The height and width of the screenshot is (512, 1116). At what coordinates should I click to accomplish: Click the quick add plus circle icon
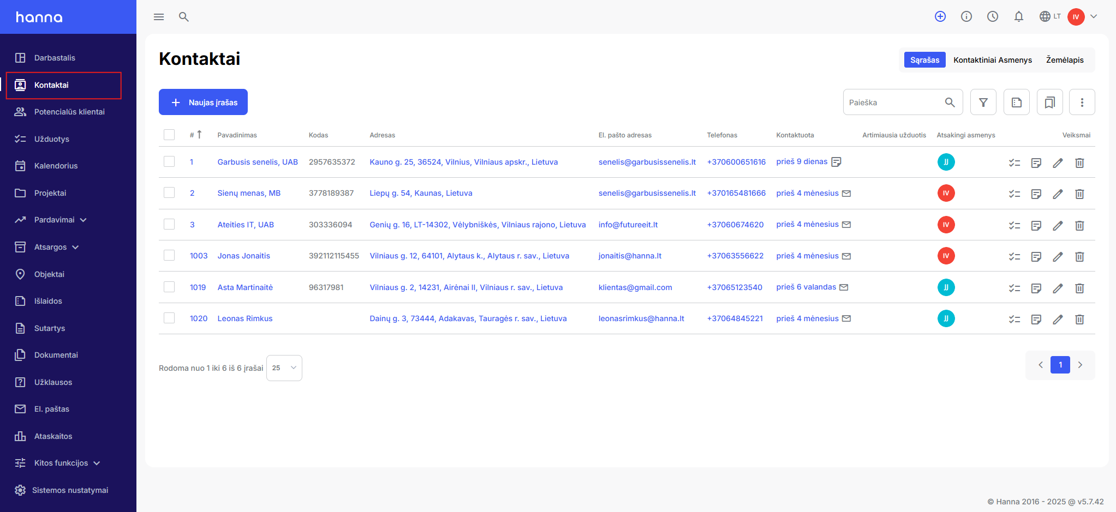coord(940,16)
